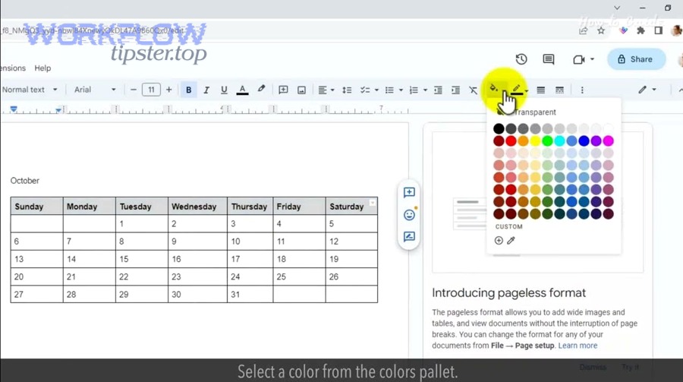Click the version history clock icon
The image size is (683, 382).
coord(521,59)
